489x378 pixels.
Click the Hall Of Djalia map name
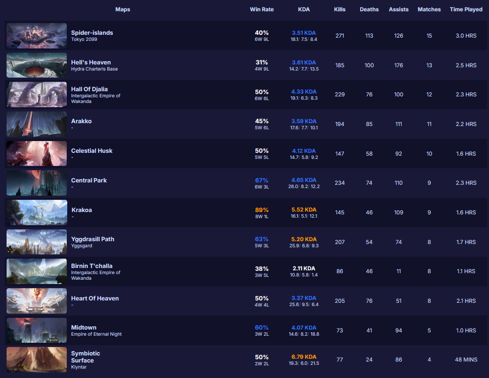click(x=89, y=89)
